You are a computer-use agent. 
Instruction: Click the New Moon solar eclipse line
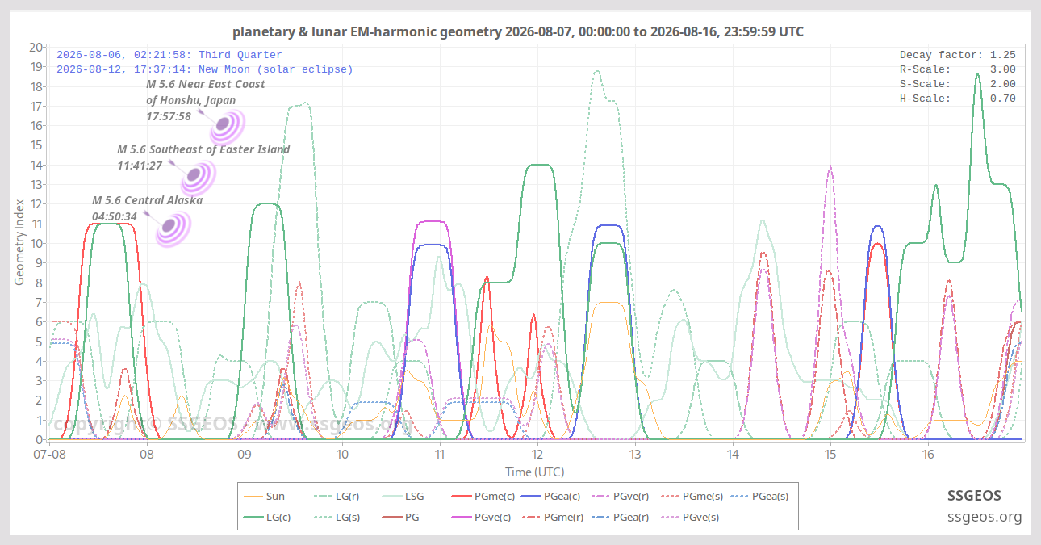pyautogui.click(x=205, y=69)
